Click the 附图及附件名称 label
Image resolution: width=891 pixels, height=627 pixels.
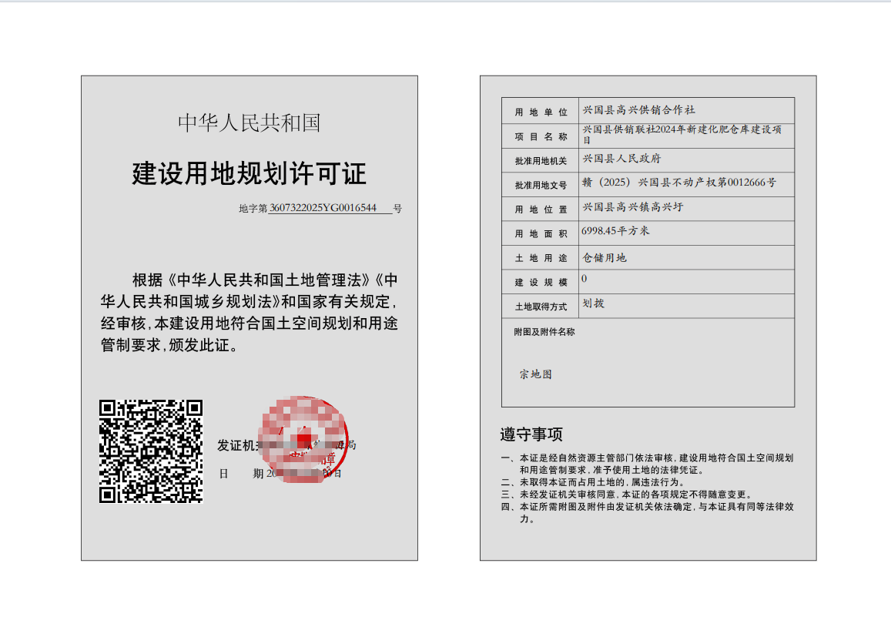point(544,332)
